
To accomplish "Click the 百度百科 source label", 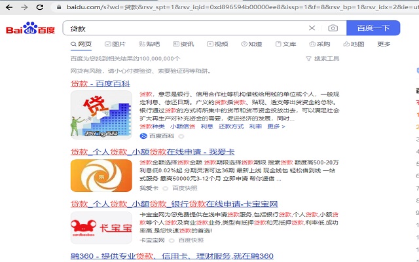I will click(x=162, y=136).
